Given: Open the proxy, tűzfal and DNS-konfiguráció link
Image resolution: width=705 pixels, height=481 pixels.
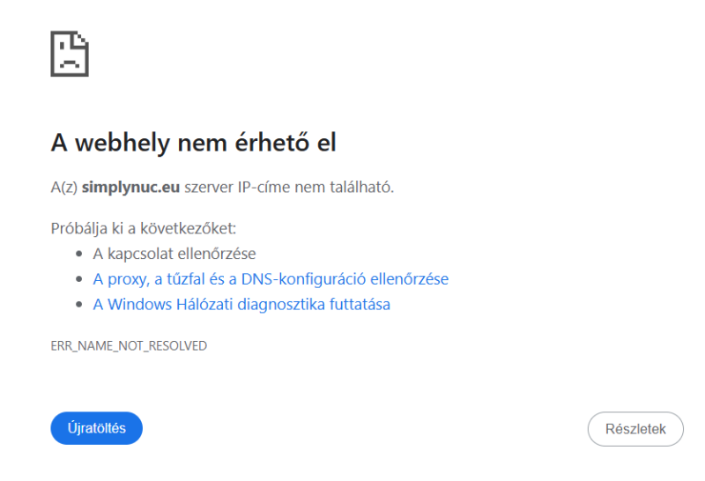Looking at the screenshot, I should click(x=271, y=279).
